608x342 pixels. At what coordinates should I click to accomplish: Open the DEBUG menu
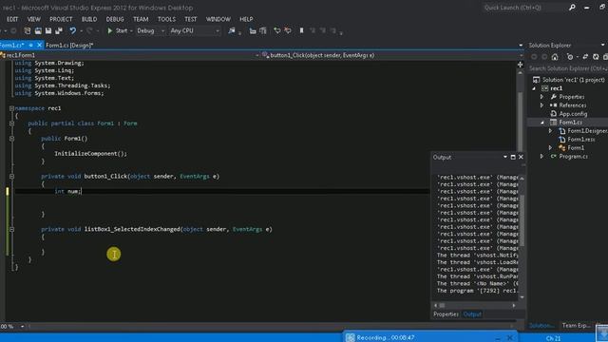pos(115,19)
